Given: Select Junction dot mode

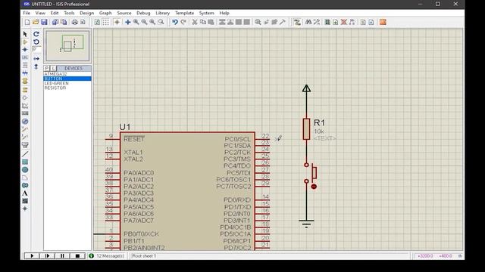Looking at the screenshot, I should point(25,50).
